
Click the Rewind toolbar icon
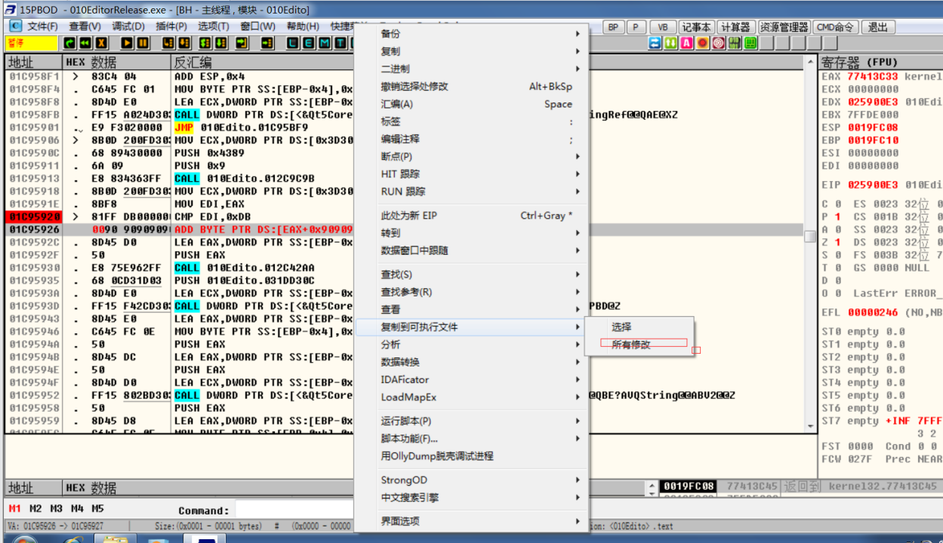[85, 43]
